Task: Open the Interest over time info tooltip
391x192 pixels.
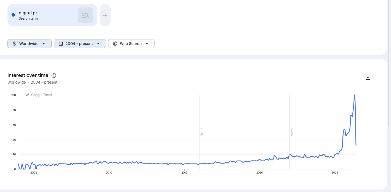Action: click(54, 76)
